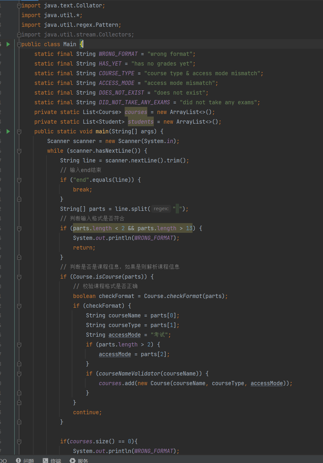Collapse imports at java.text.Collator line
The image size is (323, 463).
(19, 6)
